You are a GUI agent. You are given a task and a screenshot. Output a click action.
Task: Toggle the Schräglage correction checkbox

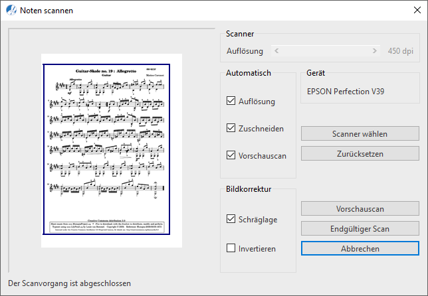click(231, 219)
